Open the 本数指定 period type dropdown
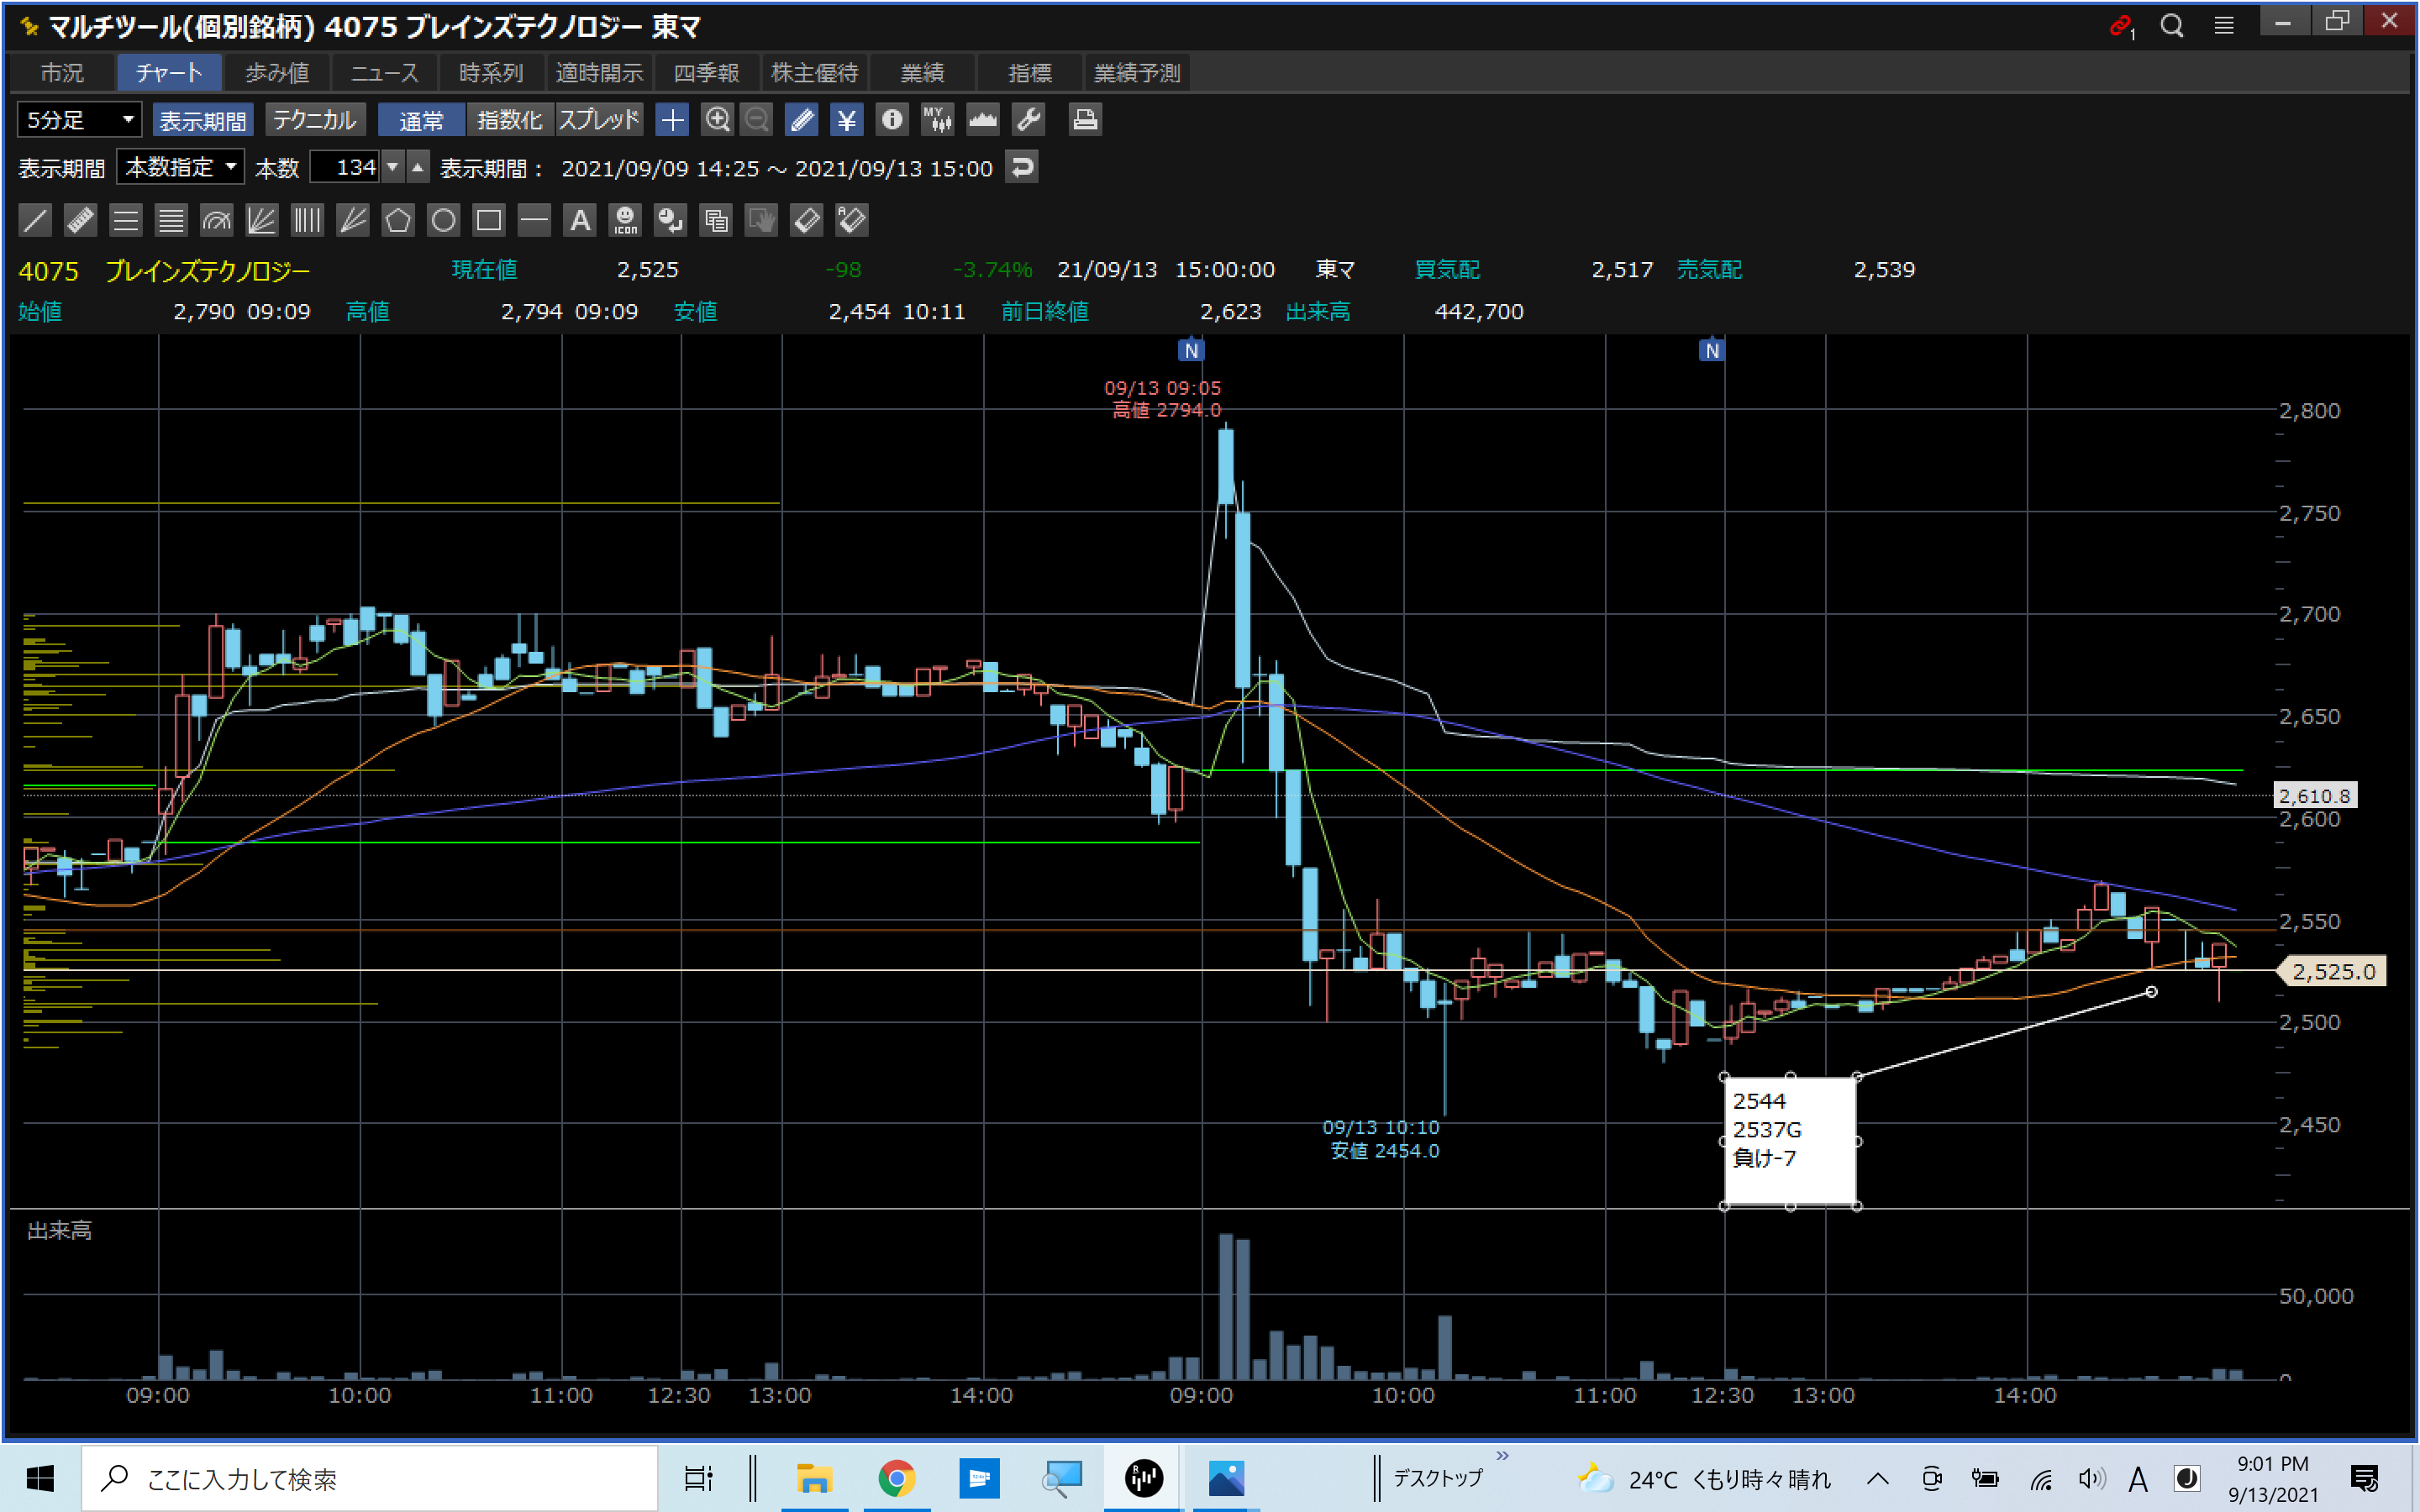2420x1512 pixels. pyautogui.click(x=180, y=167)
